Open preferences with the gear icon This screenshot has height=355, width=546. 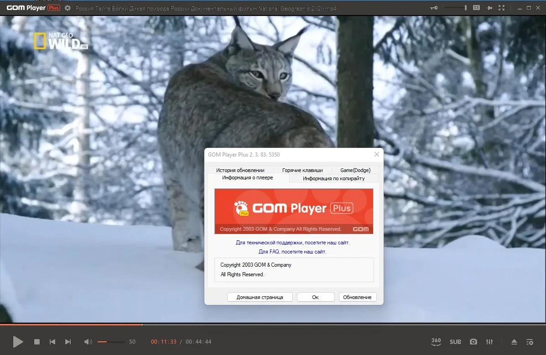[68, 8]
